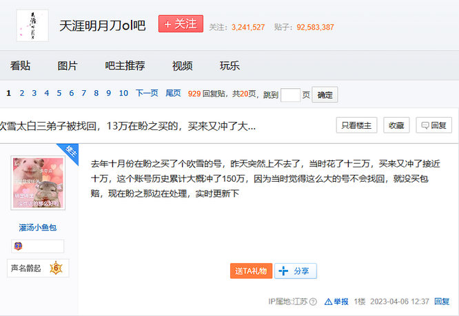
Task: Click the 回复 reply button with bubble icon
Action: pos(434,125)
